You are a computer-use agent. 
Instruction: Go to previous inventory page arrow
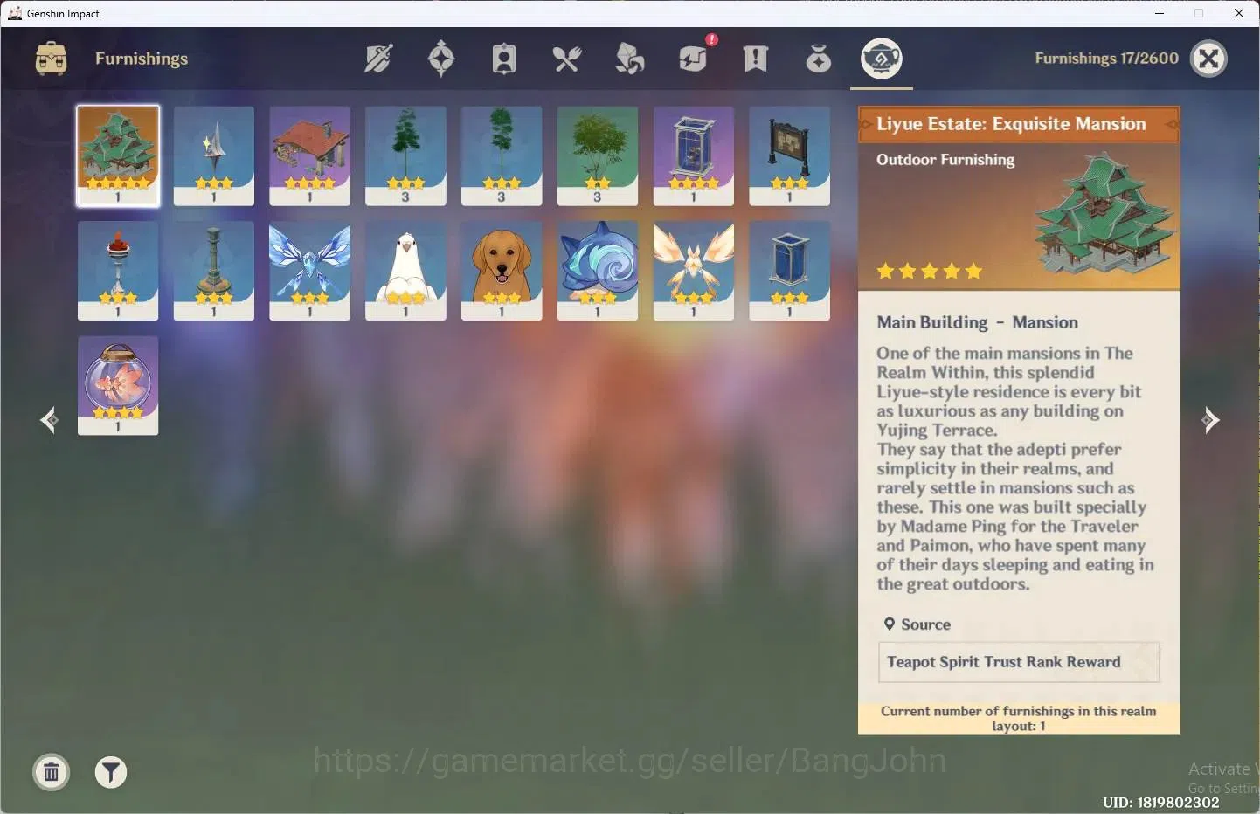[x=49, y=420]
